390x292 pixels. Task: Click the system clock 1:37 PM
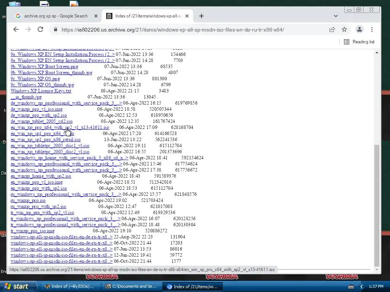[376, 287]
